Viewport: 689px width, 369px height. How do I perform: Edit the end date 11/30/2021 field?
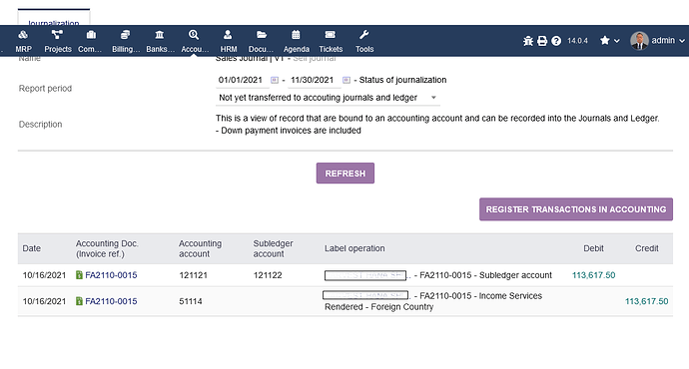click(x=314, y=81)
